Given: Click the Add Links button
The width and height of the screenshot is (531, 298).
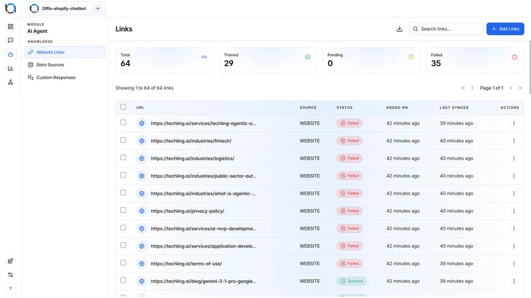Looking at the screenshot, I should coord(505,29).
